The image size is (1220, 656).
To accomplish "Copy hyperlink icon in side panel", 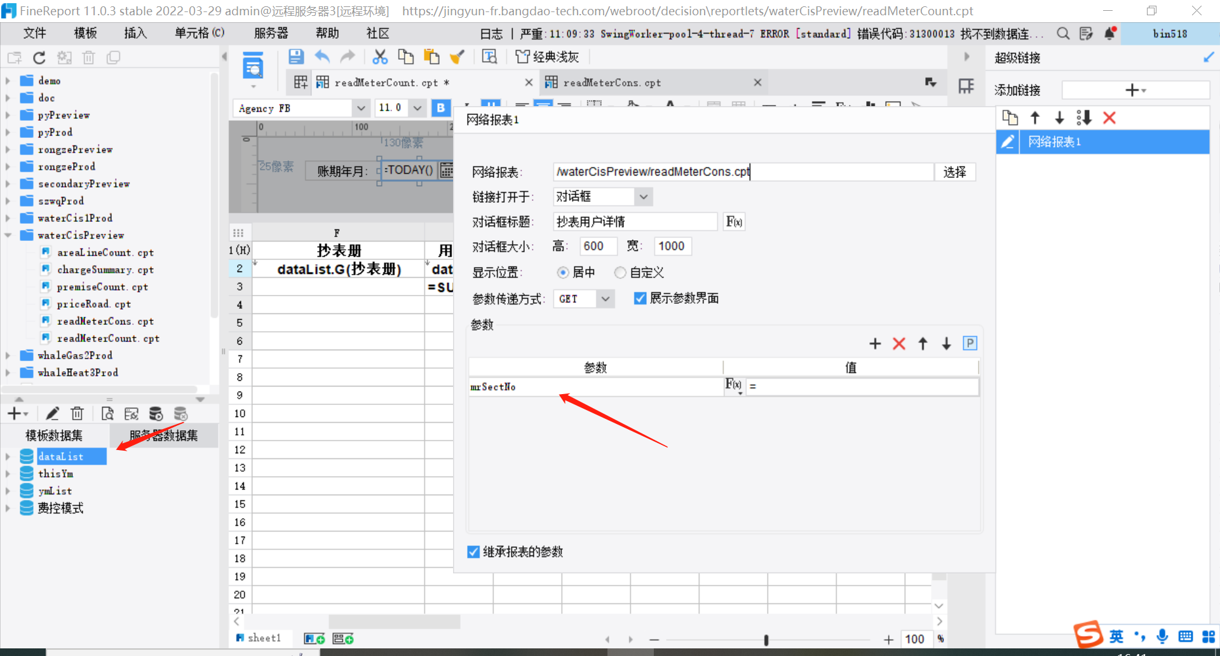I will [1010, 118].
